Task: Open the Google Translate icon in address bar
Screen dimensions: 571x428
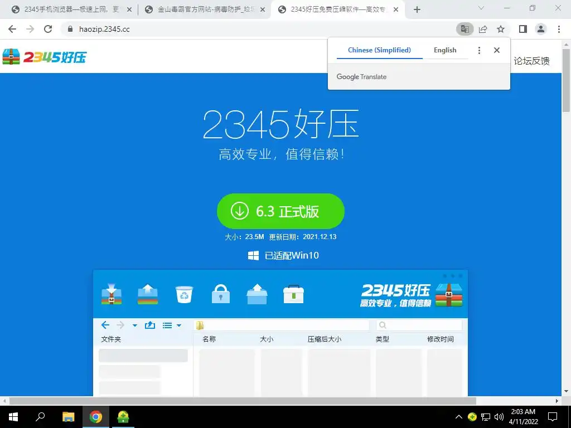Action: pyautogui.click(x=464, y=29)
